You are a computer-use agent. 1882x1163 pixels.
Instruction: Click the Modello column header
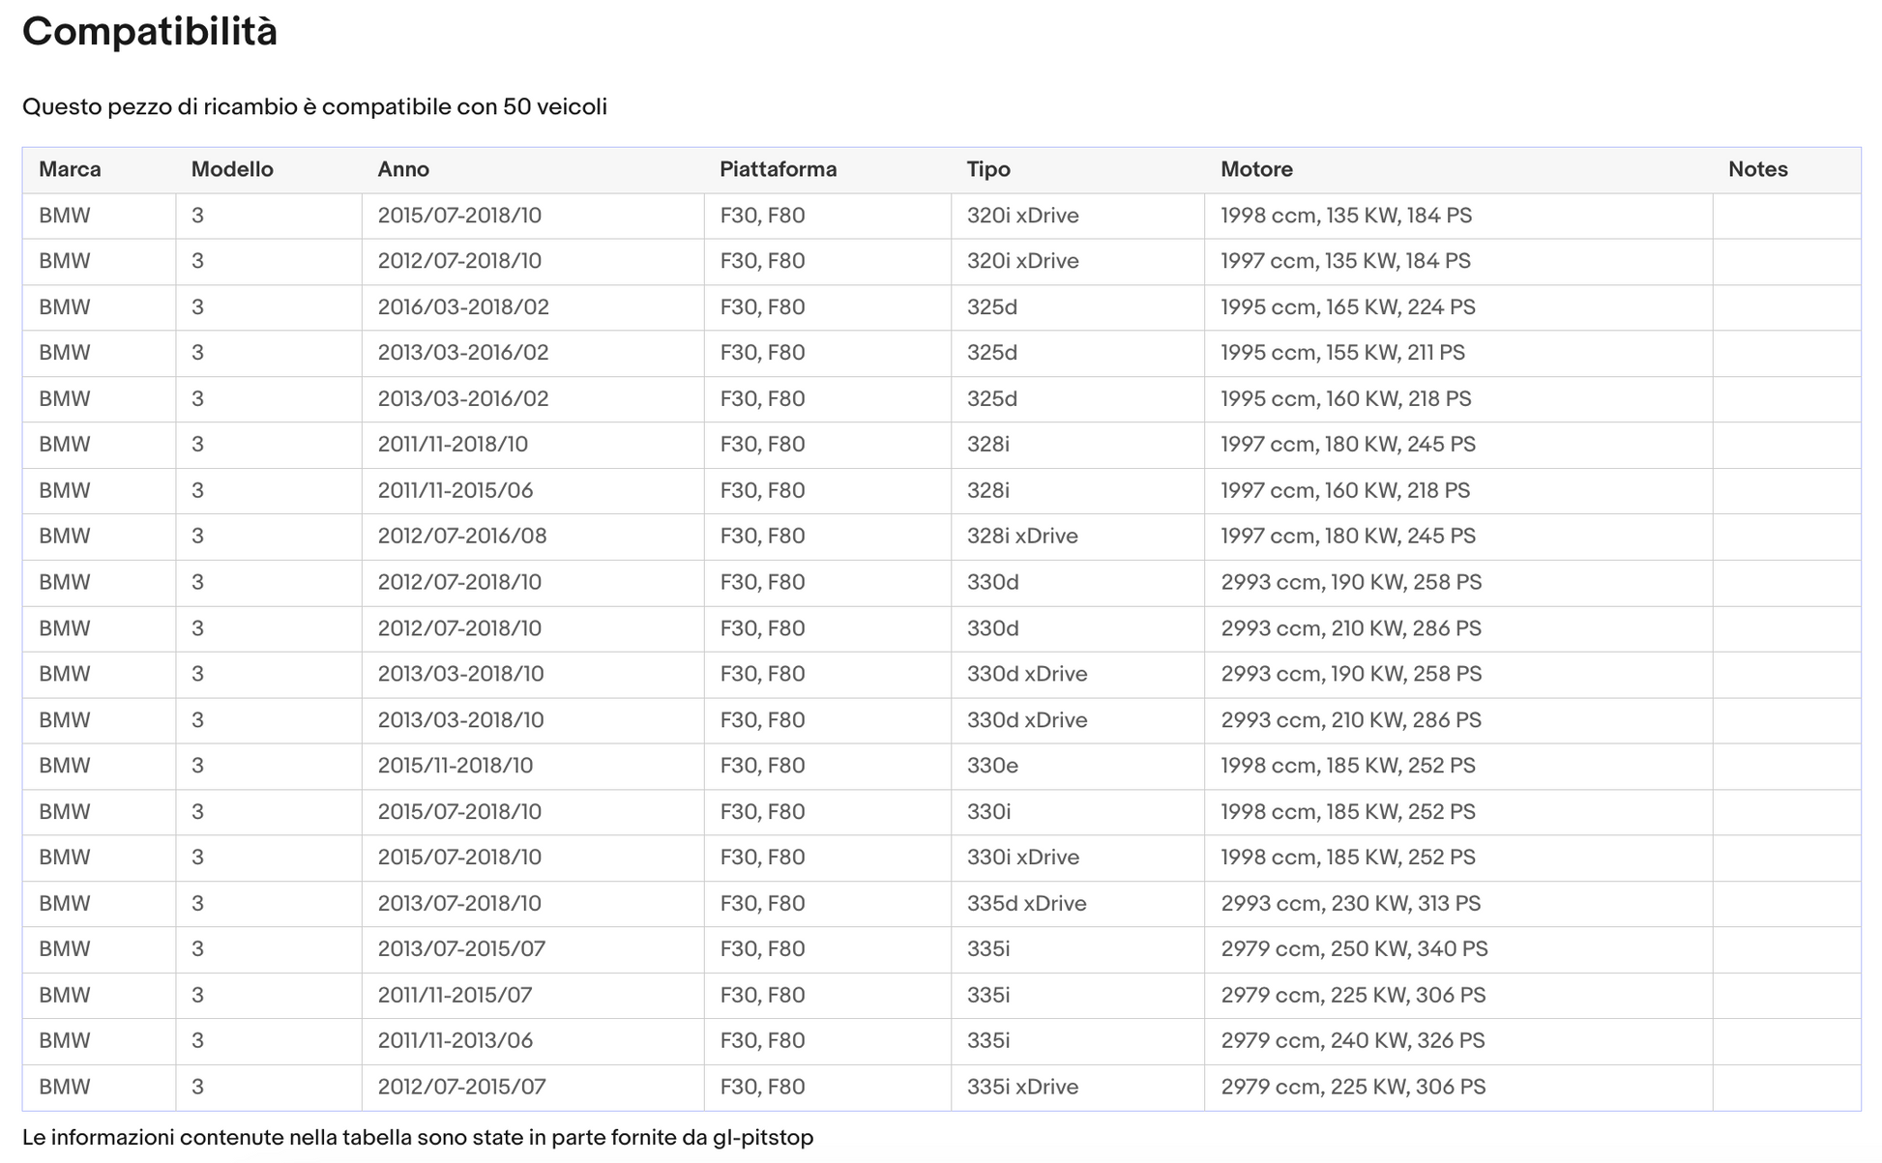coord(232,169)
